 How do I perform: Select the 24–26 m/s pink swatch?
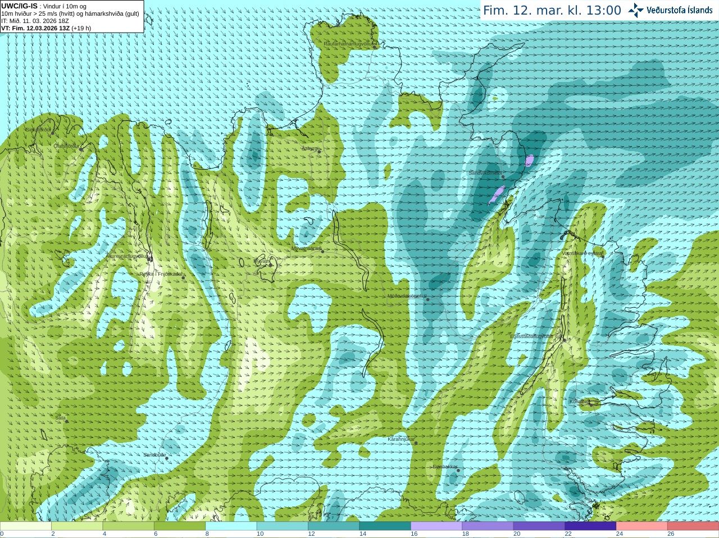coord(642,526)
